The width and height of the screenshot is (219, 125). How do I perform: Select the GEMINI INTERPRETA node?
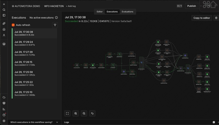tap(124, 72)
